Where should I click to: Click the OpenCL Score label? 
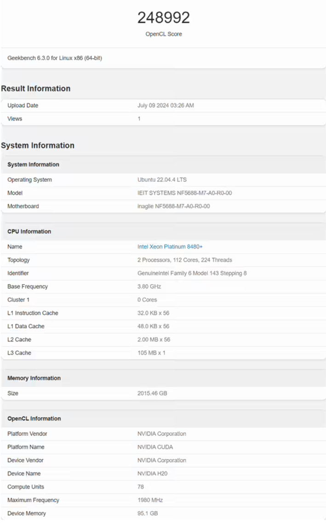click(x=163, y=34)
